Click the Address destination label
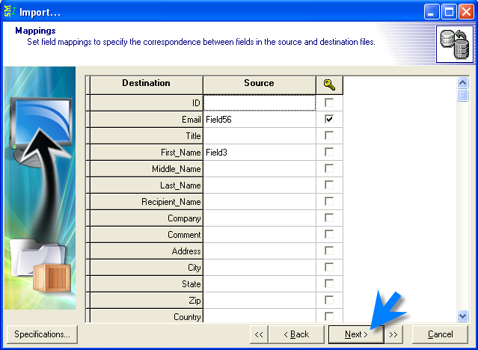Screen dimensions: 478x350 tap(186, 251)
